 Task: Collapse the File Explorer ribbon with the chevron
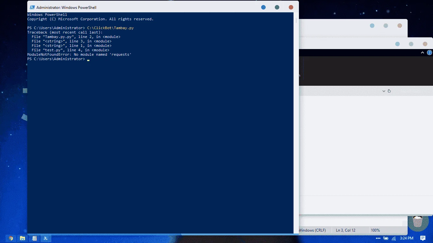pos(423,53)
